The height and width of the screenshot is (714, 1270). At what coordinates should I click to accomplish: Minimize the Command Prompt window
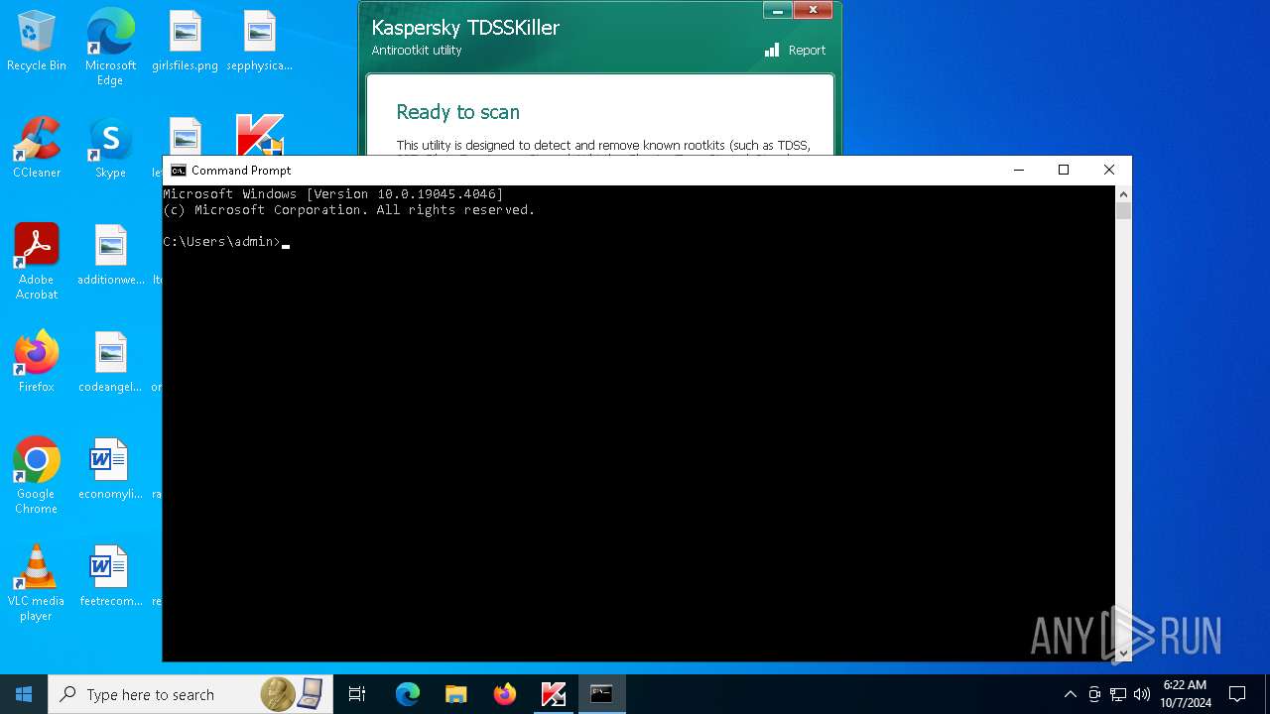click(1018, 171)
